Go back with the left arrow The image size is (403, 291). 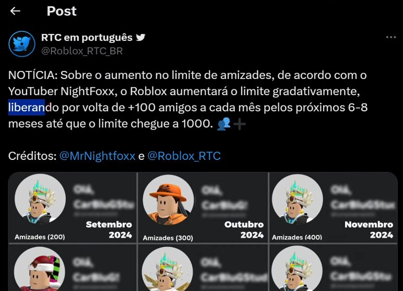[15, 11]
